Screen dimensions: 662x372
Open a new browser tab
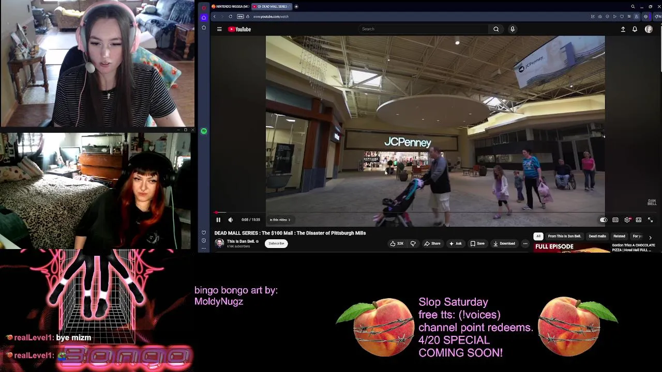click(296, 7)
